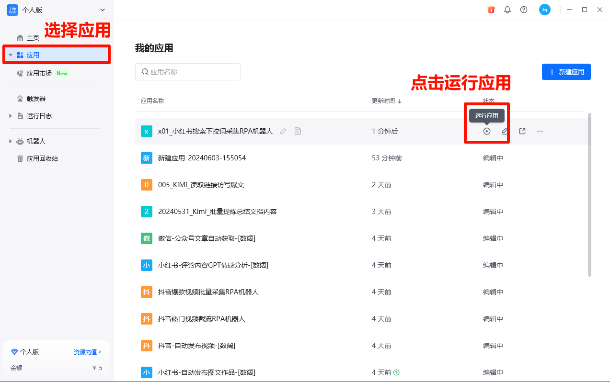This screenshot has height=382, width=610.
Task: Click 应用名称 column header
Action: tap(152, 101)
